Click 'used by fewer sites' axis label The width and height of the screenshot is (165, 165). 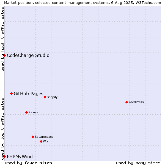[28, 163]
